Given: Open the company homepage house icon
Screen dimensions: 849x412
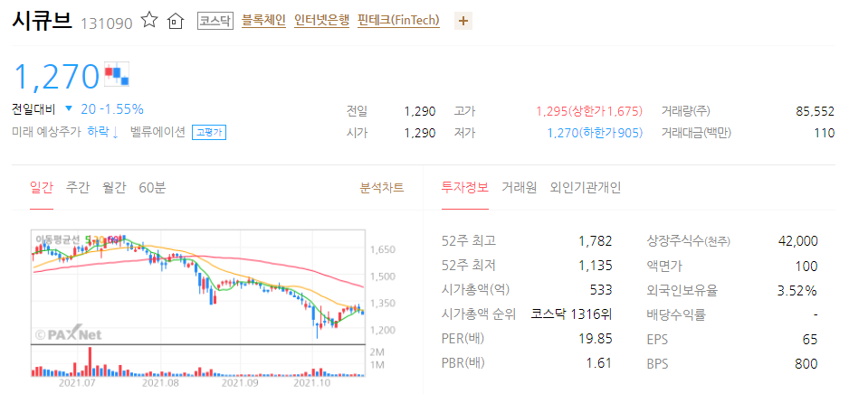Looking at the screenshot, I should (175, 22).
